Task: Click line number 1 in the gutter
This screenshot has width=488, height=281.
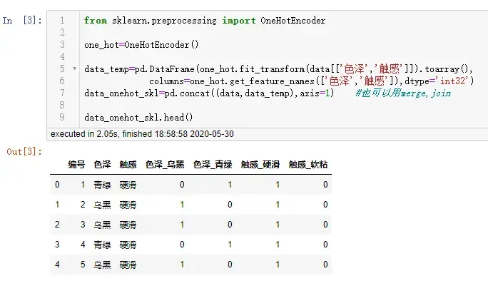Action: (x=62, y=21)
